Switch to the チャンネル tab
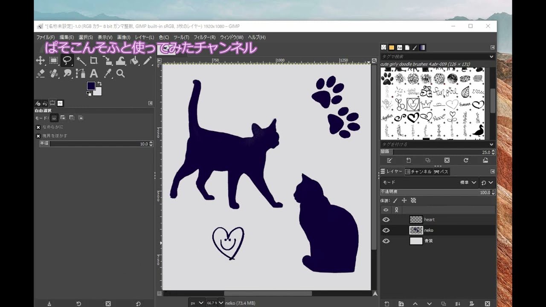This screenshot has width=546, height=307. pos(418,171)
